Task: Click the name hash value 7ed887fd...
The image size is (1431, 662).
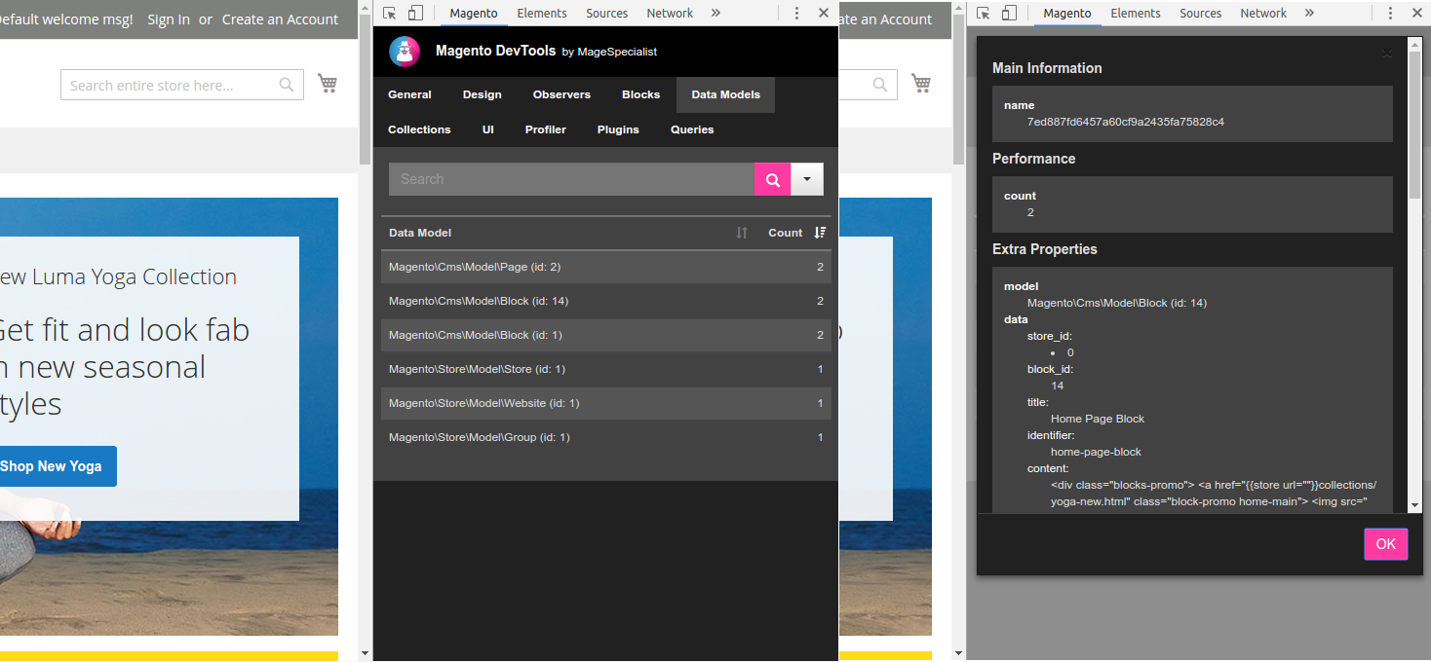Action: point(1125,122)
